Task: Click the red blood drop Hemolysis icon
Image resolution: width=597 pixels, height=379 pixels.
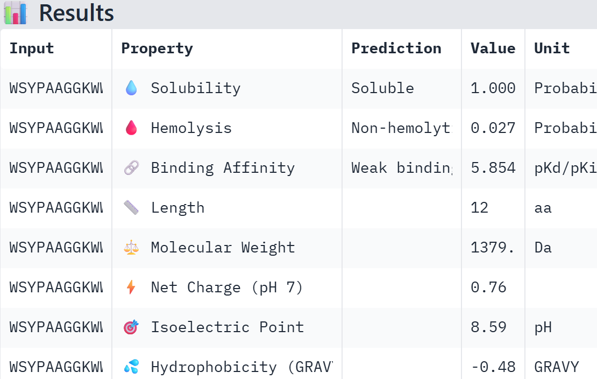Action: (131, 128)
